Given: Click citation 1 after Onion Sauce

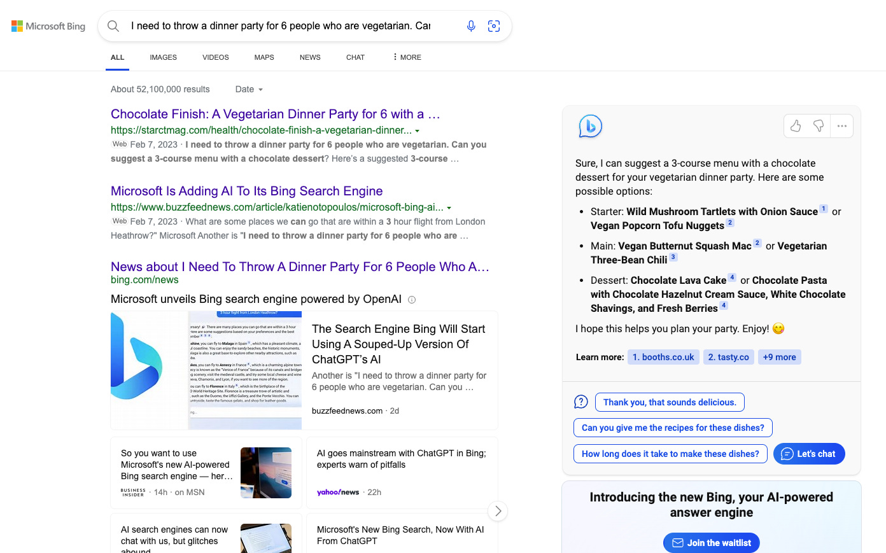Looking at the screenshot, I should [x=824, y=209].
